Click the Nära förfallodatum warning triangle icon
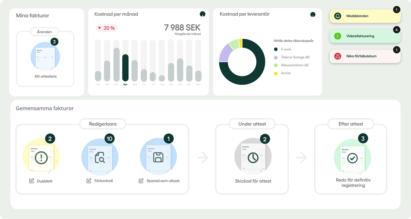Image resolution: width=411 pixels, height=219 pixels. (338, 56)
